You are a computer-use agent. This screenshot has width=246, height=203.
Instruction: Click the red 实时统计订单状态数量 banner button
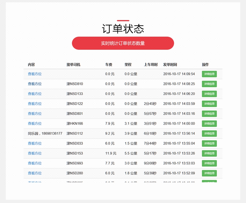(x=123, y=43)
